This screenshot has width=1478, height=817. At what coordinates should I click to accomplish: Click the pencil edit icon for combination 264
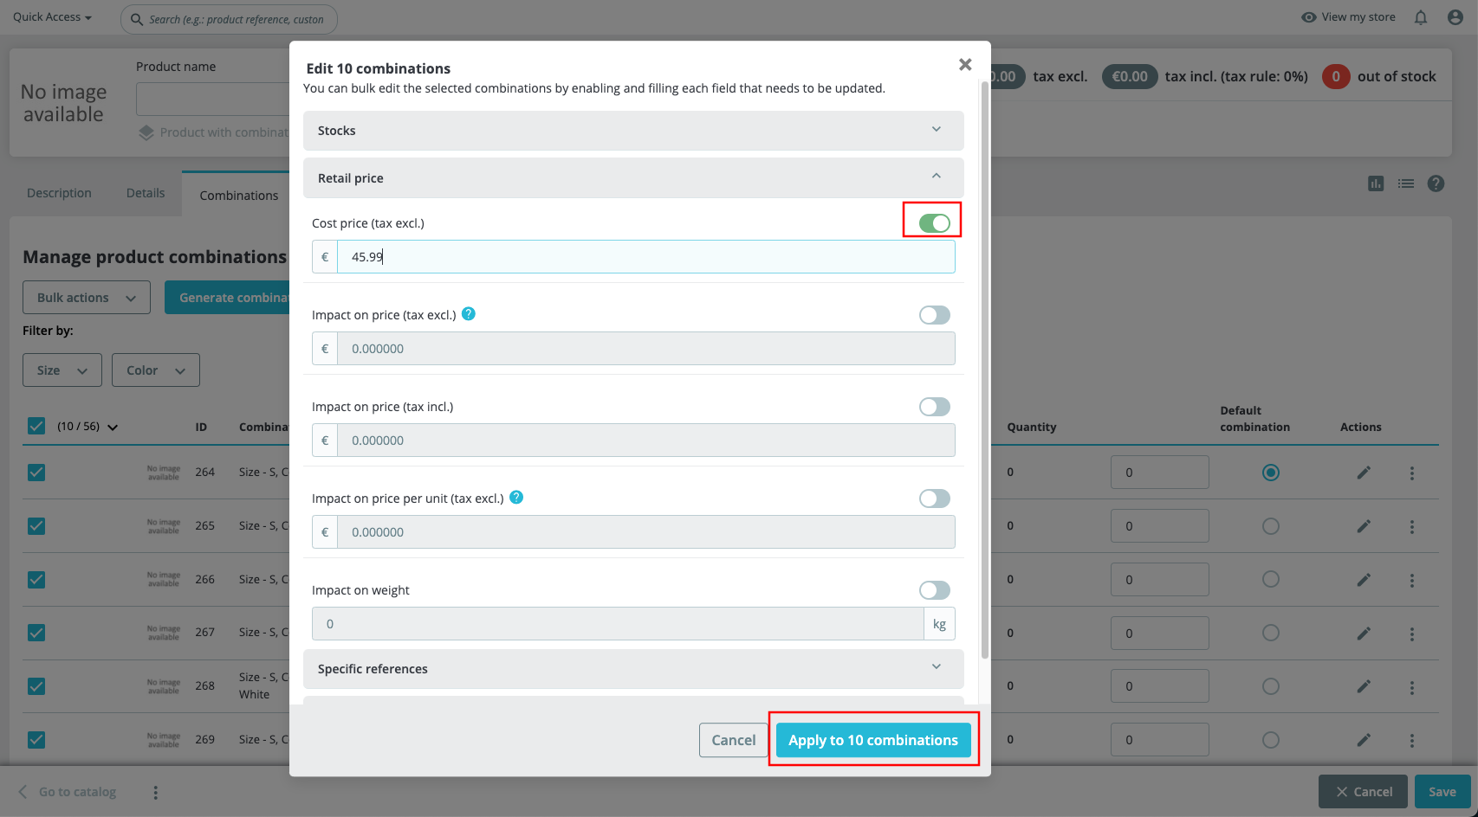tap(1364, 473)
